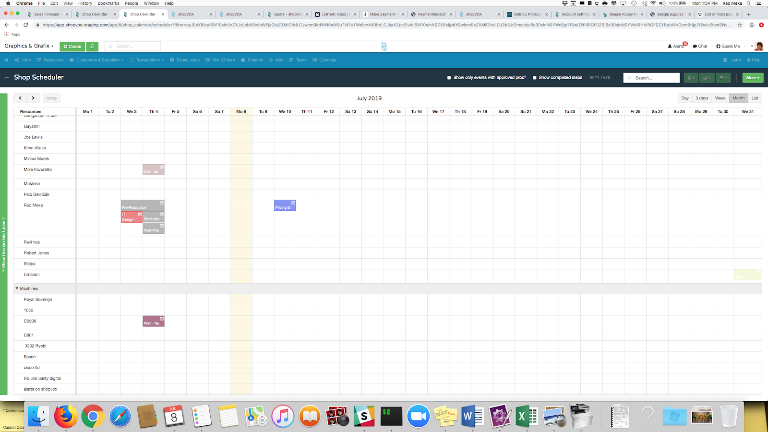The height and width of the screenshot is (432, 768).
Task: Click the eye icon showing 11 / 670
Action: coord(591,78)
